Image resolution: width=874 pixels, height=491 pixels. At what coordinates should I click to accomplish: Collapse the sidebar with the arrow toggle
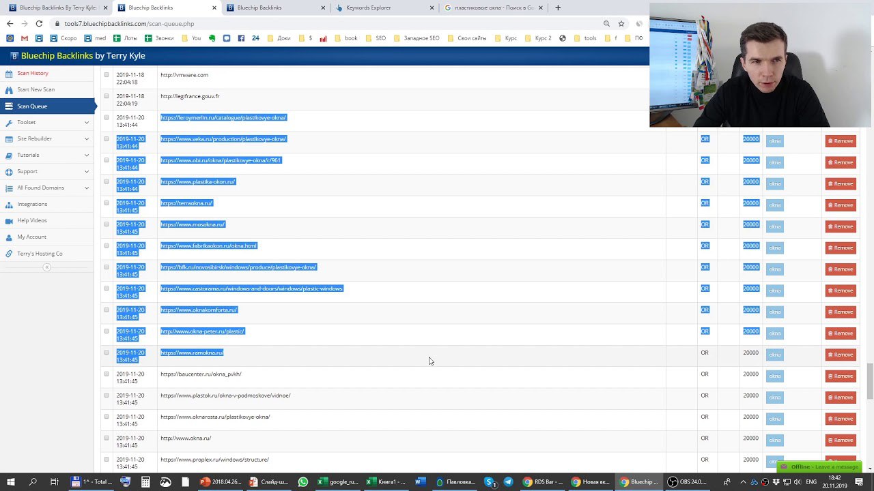point(47,267)
